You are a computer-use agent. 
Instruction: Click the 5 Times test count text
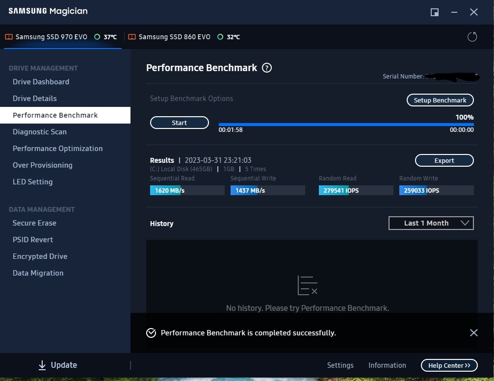(x=256, y=169)
